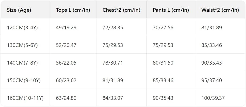
Task: Click the 70/27.56 pants length value
Action: tap(163, 27)
